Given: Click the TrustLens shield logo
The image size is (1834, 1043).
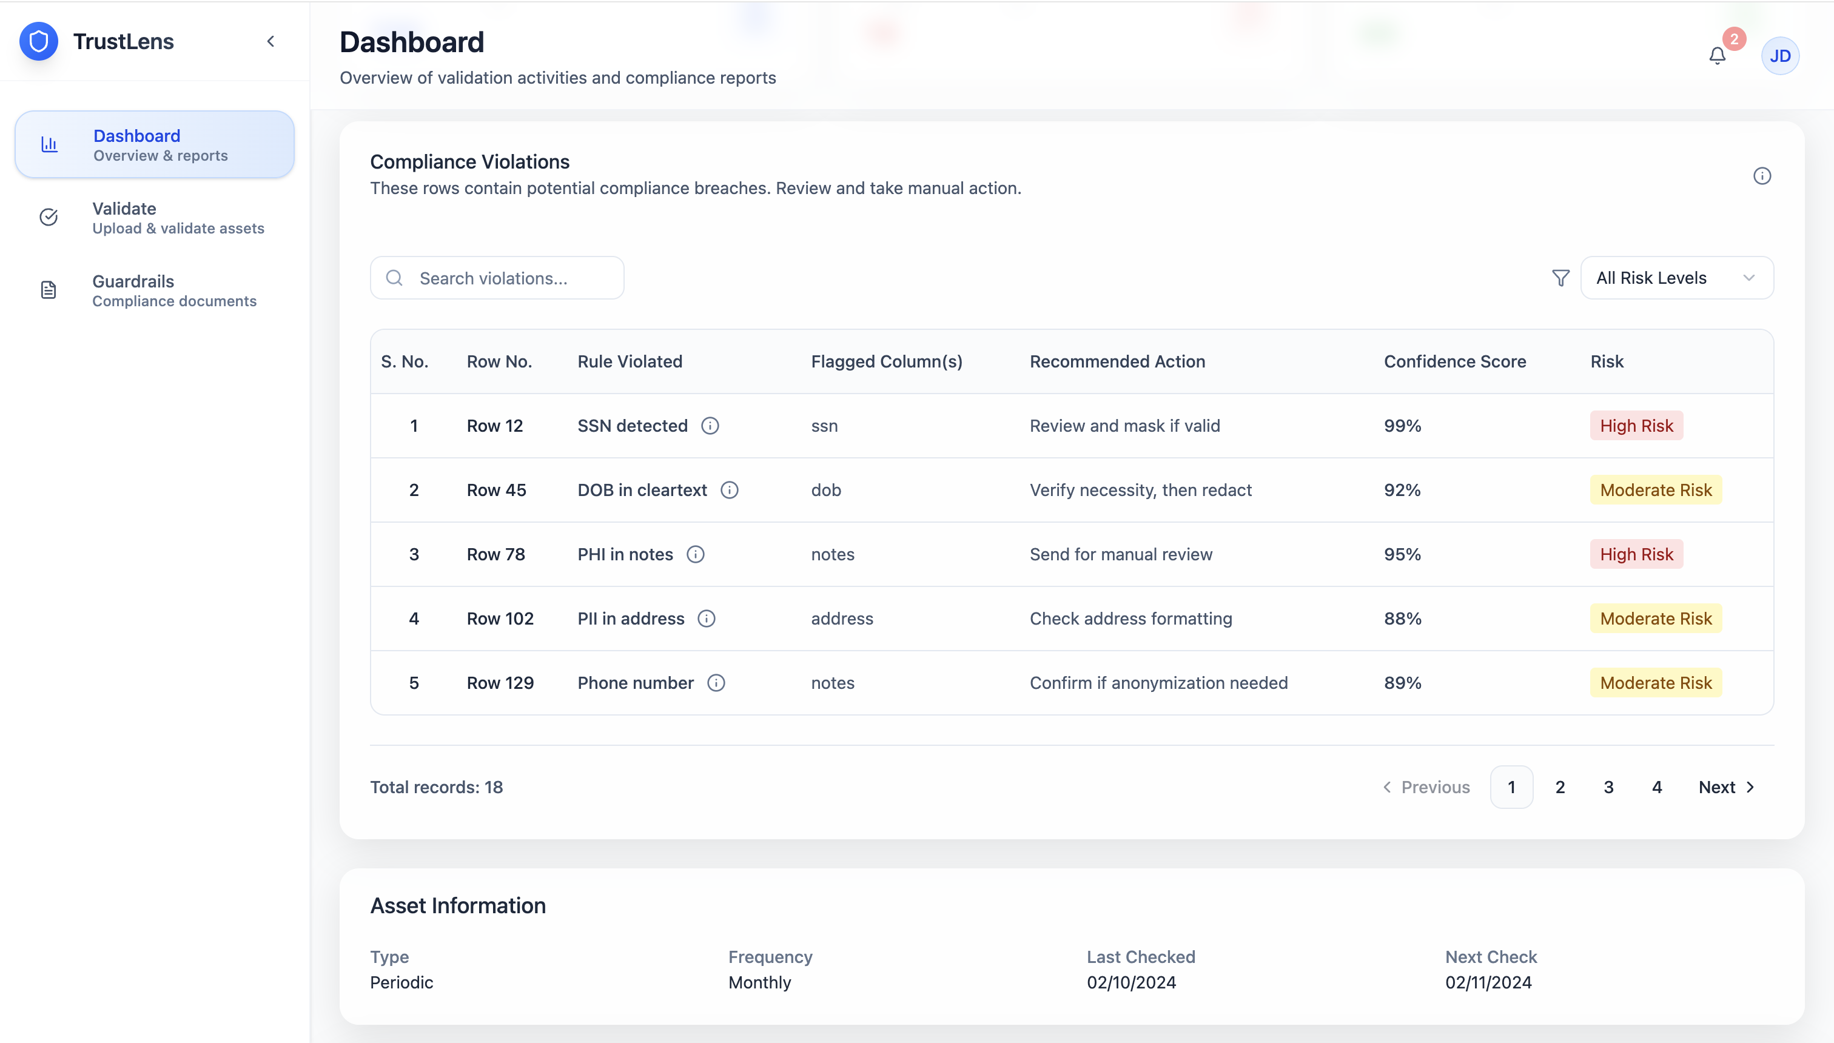Looking at the screenshot, I should (39, 42).
